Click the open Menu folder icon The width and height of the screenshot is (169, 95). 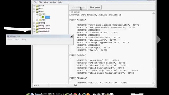(37, 11)
